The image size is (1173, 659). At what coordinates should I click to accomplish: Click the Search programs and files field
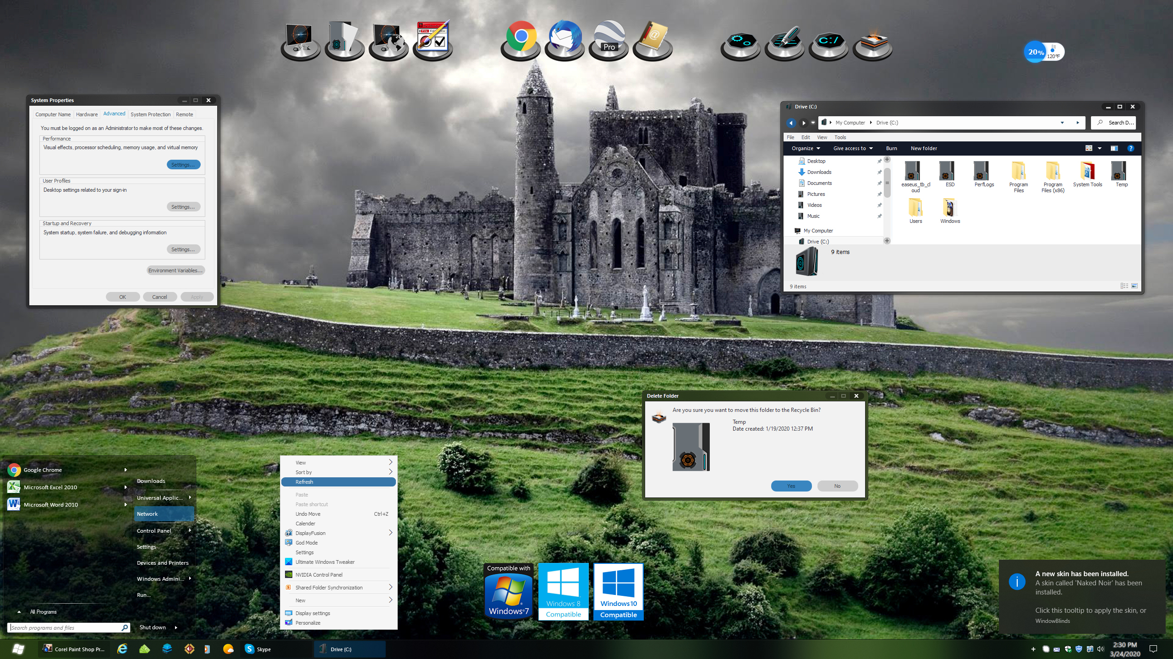pyautogui.click(x=68, y=628)
